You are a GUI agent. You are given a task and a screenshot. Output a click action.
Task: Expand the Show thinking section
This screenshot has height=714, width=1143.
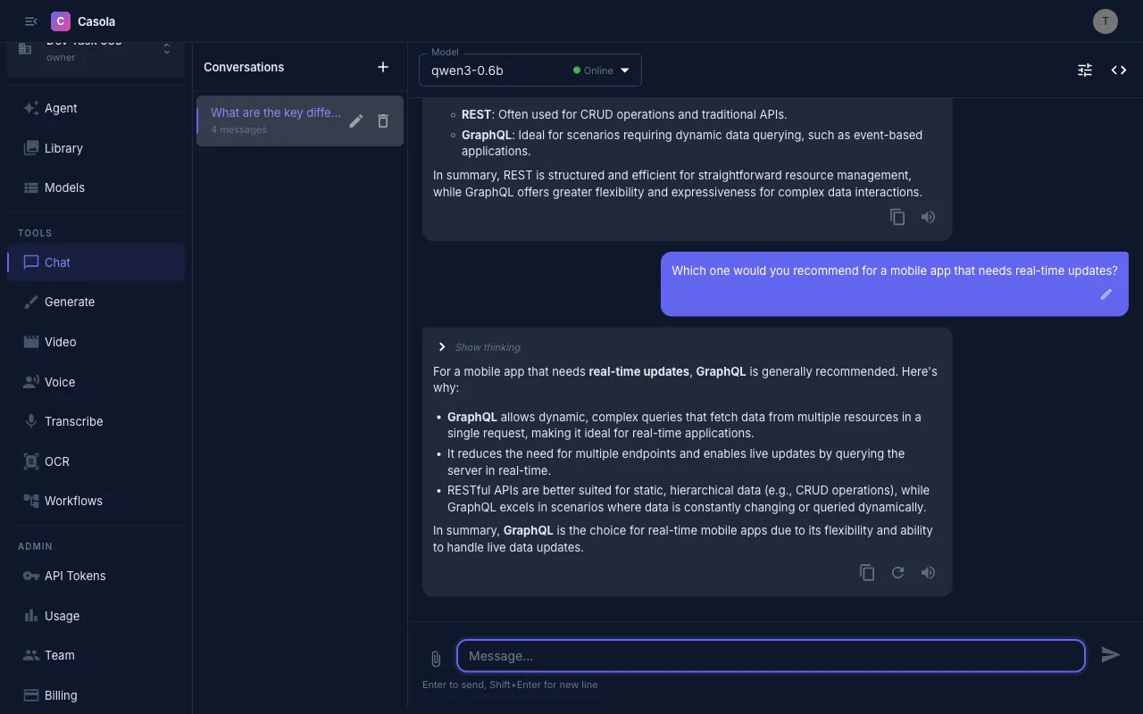coord(479,346)
